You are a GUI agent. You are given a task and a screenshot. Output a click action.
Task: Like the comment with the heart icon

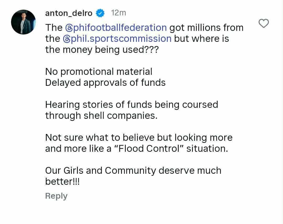pos(264,24)
